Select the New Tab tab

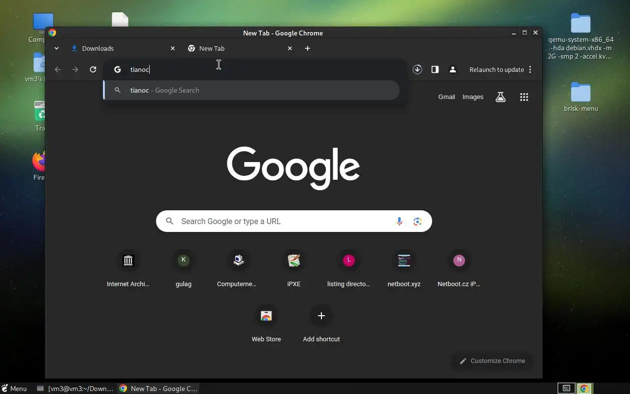click(240, 48)
